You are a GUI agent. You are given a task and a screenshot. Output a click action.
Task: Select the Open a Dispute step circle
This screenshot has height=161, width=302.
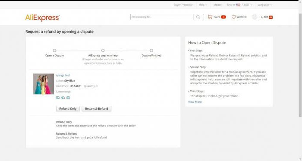54,51
